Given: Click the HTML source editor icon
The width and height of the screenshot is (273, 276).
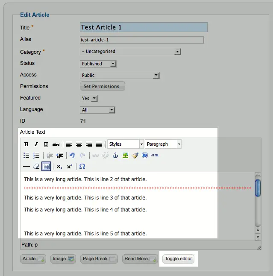Looking at the screenshot, I should [155, 156].
